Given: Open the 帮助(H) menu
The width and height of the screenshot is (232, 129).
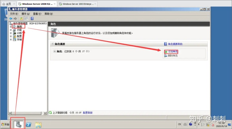Looking at the screenshot, I should [49, 14].
